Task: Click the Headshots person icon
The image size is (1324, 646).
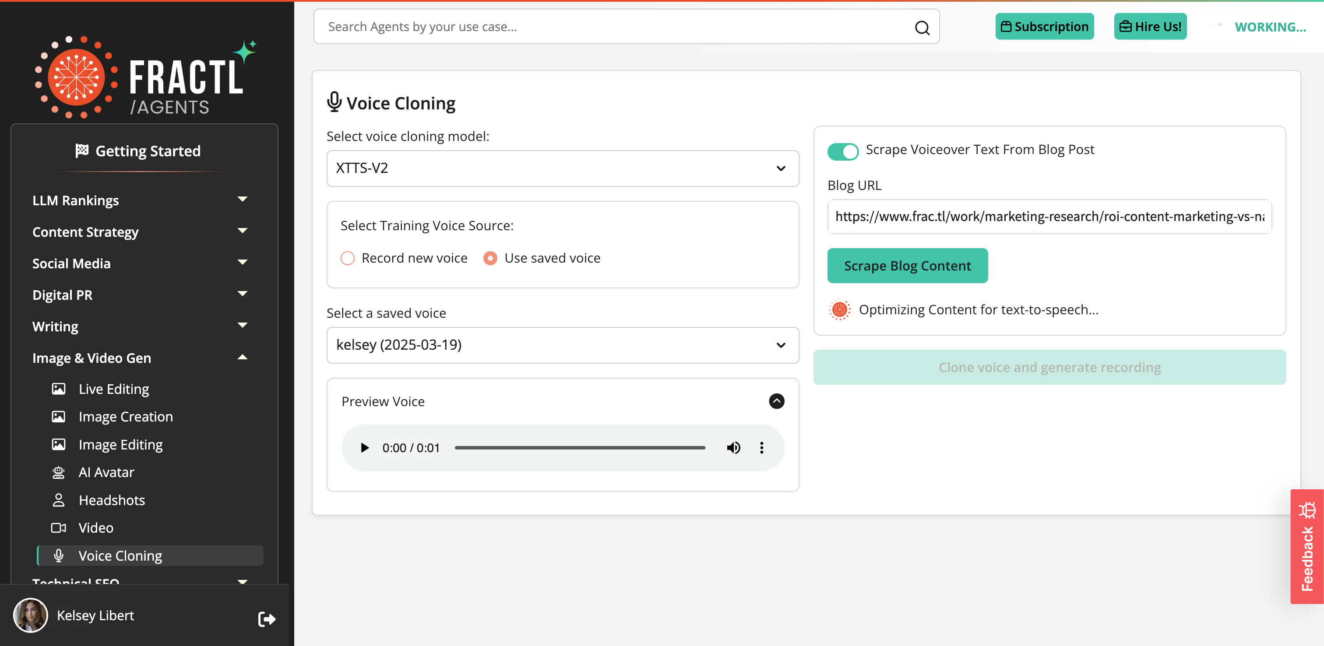Action: click(58, 499)
